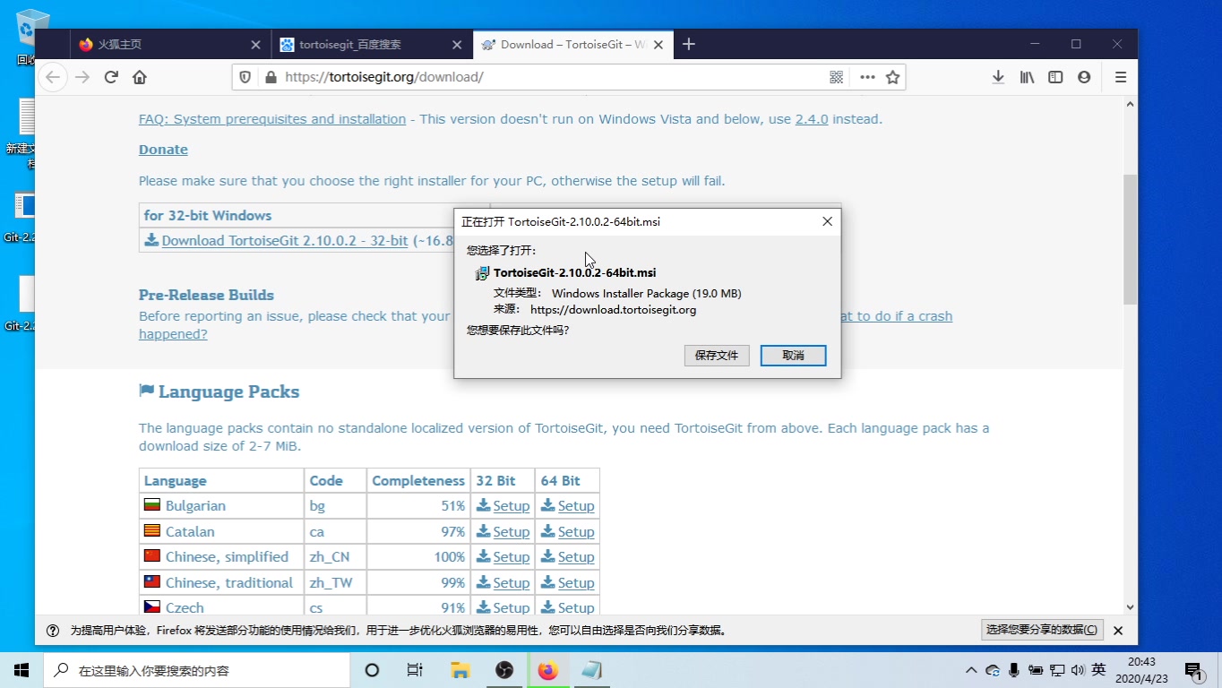Close the tortoisegit_百度搜索 tab
The width and height of the screenshot is (1222, 688).
[457, 44]
